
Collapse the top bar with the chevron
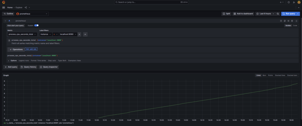click(299, 7)
